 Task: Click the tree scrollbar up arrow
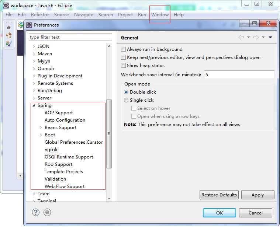click(x=109, y=46)
